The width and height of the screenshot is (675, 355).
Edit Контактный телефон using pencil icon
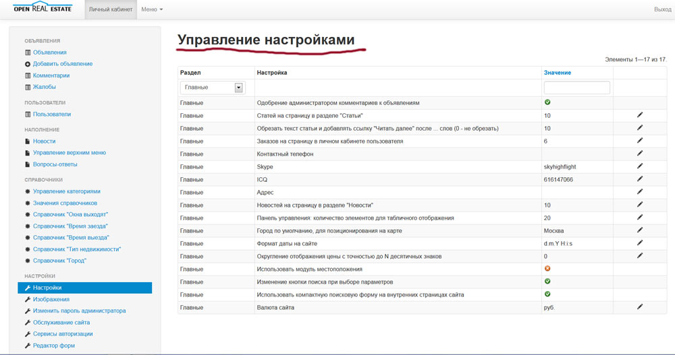point(640,154)
